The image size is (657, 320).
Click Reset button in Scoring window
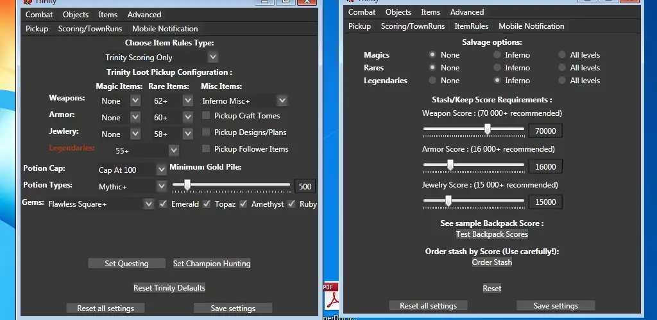point(492,289)
